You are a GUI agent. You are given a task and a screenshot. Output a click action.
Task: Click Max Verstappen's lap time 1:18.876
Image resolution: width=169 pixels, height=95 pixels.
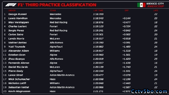tap(98, 22)
